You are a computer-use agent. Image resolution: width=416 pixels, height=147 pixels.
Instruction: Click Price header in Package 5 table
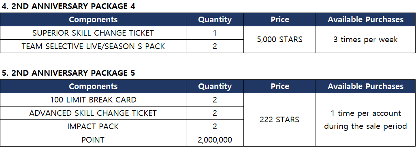pos(279,86)
